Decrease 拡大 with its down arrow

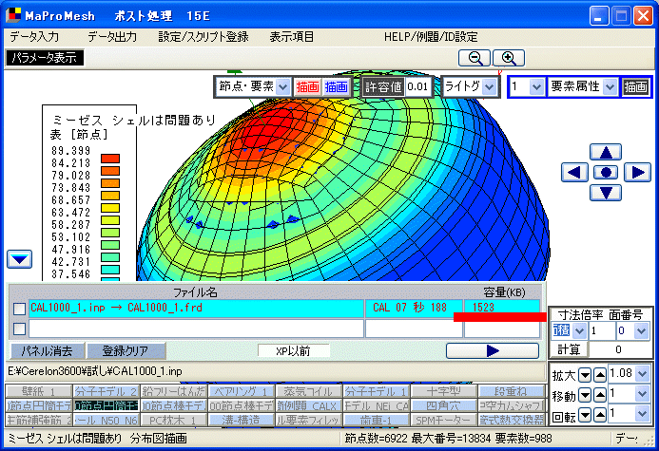(x=585, y=375)
